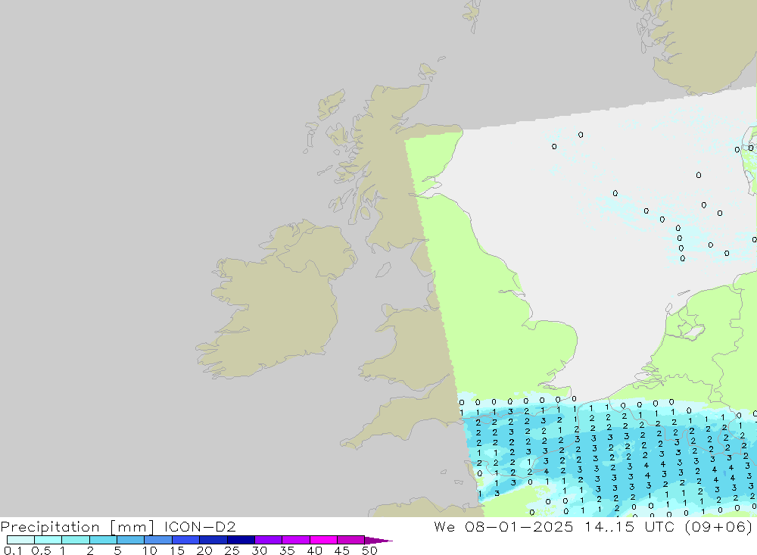The height and width of the screenshot is (555, 757).
Task: Click the 20–25 mm legend color swatch
Action: click(x=213, y=540)
